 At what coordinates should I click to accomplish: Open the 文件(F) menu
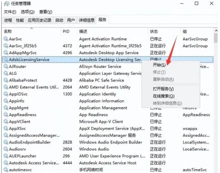(10, 12)
